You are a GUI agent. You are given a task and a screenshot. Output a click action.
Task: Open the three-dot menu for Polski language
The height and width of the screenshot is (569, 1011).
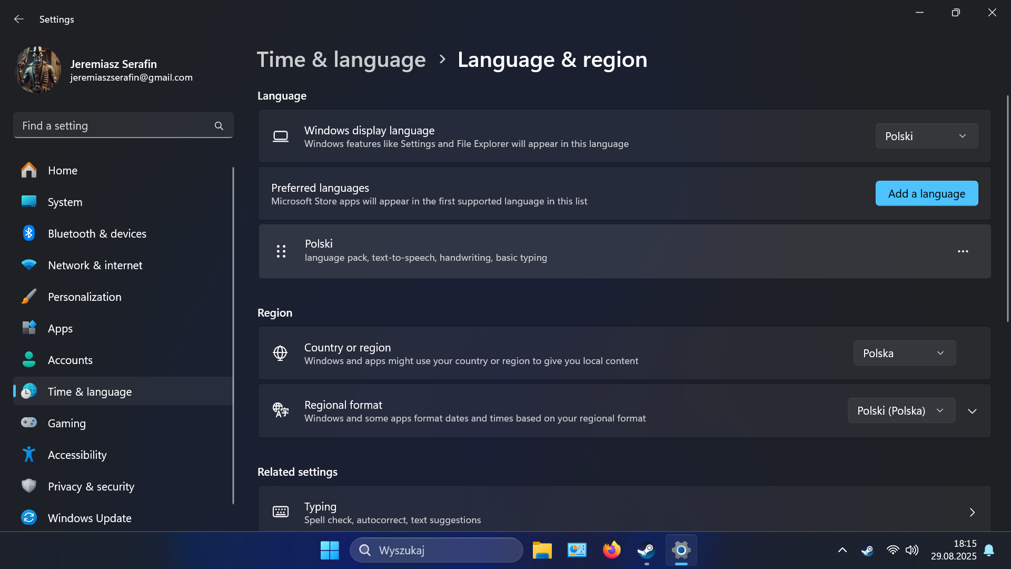(x=963, y=251)
